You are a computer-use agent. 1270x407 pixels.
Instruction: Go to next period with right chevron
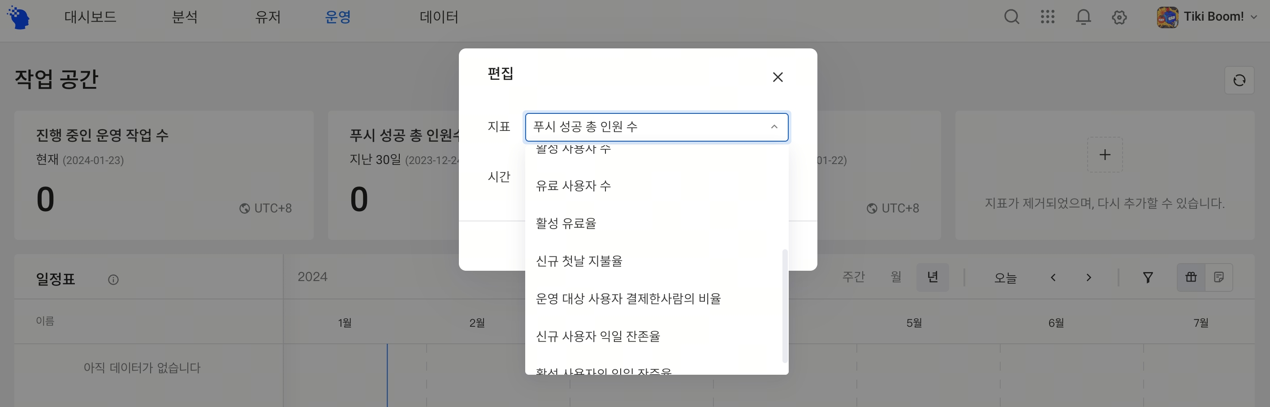click(1089, 278)
